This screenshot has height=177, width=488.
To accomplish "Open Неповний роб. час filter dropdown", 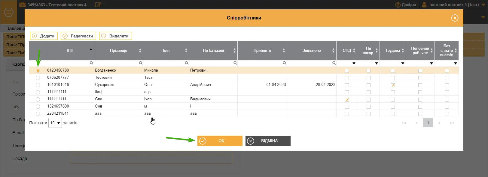I will [x=432, y=63].
